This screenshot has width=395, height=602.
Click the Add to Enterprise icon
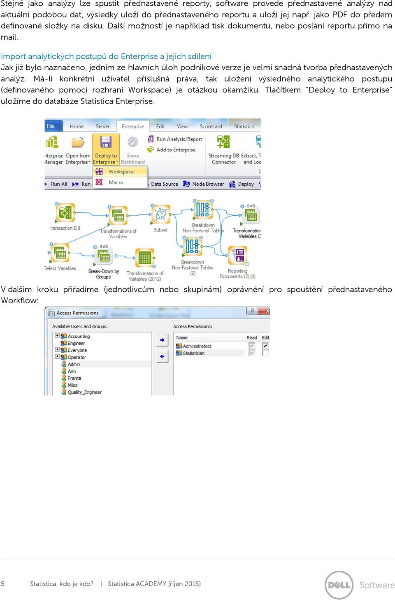point(151,150)
